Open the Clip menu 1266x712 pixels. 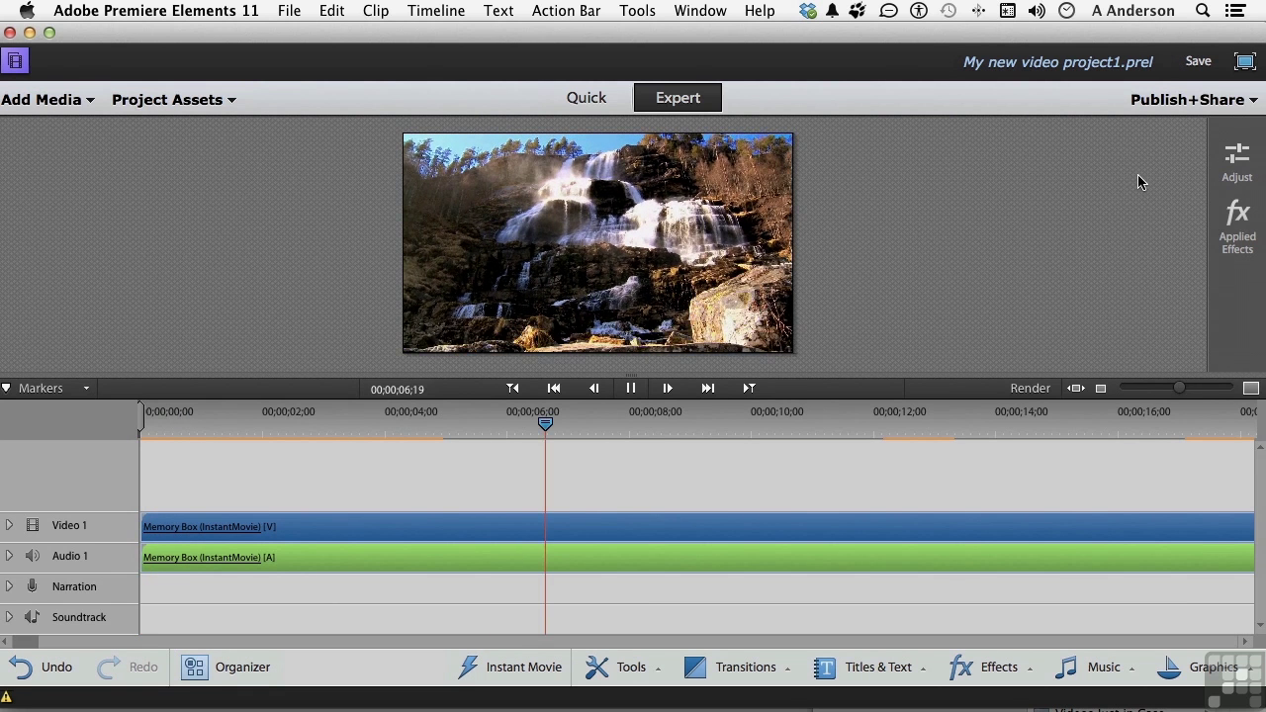(x=376, y=11)
